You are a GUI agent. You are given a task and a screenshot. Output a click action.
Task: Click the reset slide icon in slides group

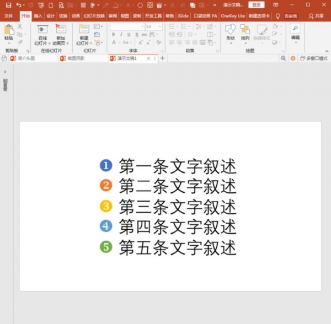pos(97,34)
